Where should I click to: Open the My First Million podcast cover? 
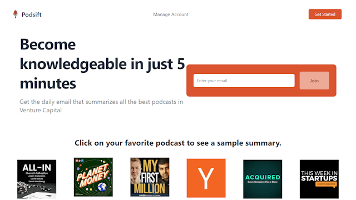coord(150,177)
